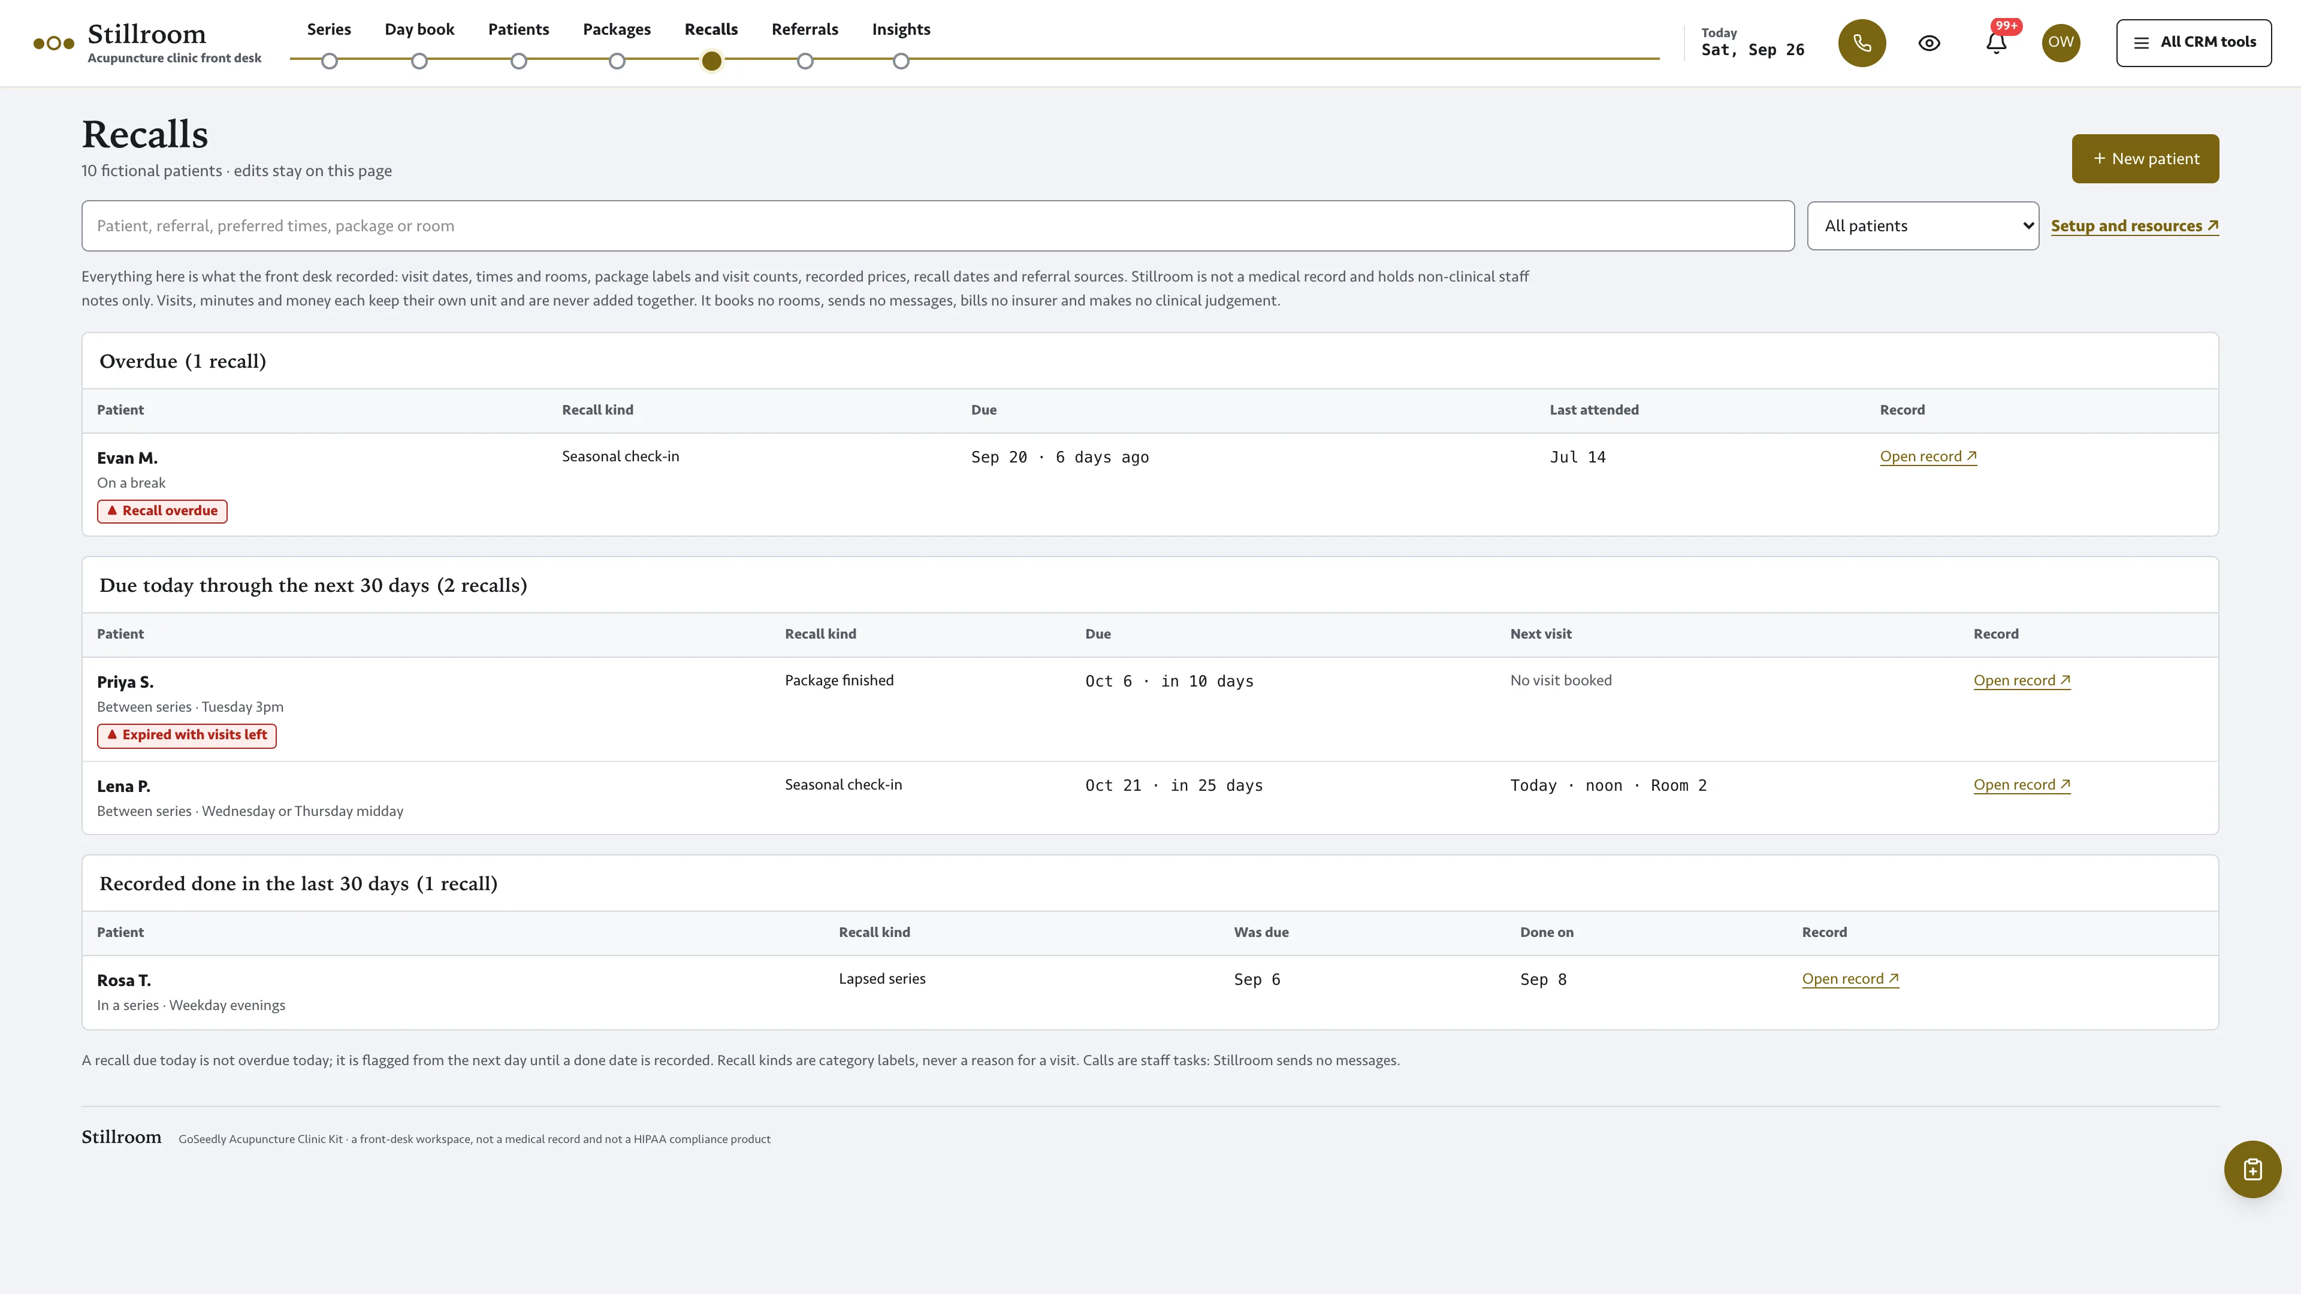Click the Series timeline marker dot
This screenshot has width=2301, height=1294.
coord(330,62)
